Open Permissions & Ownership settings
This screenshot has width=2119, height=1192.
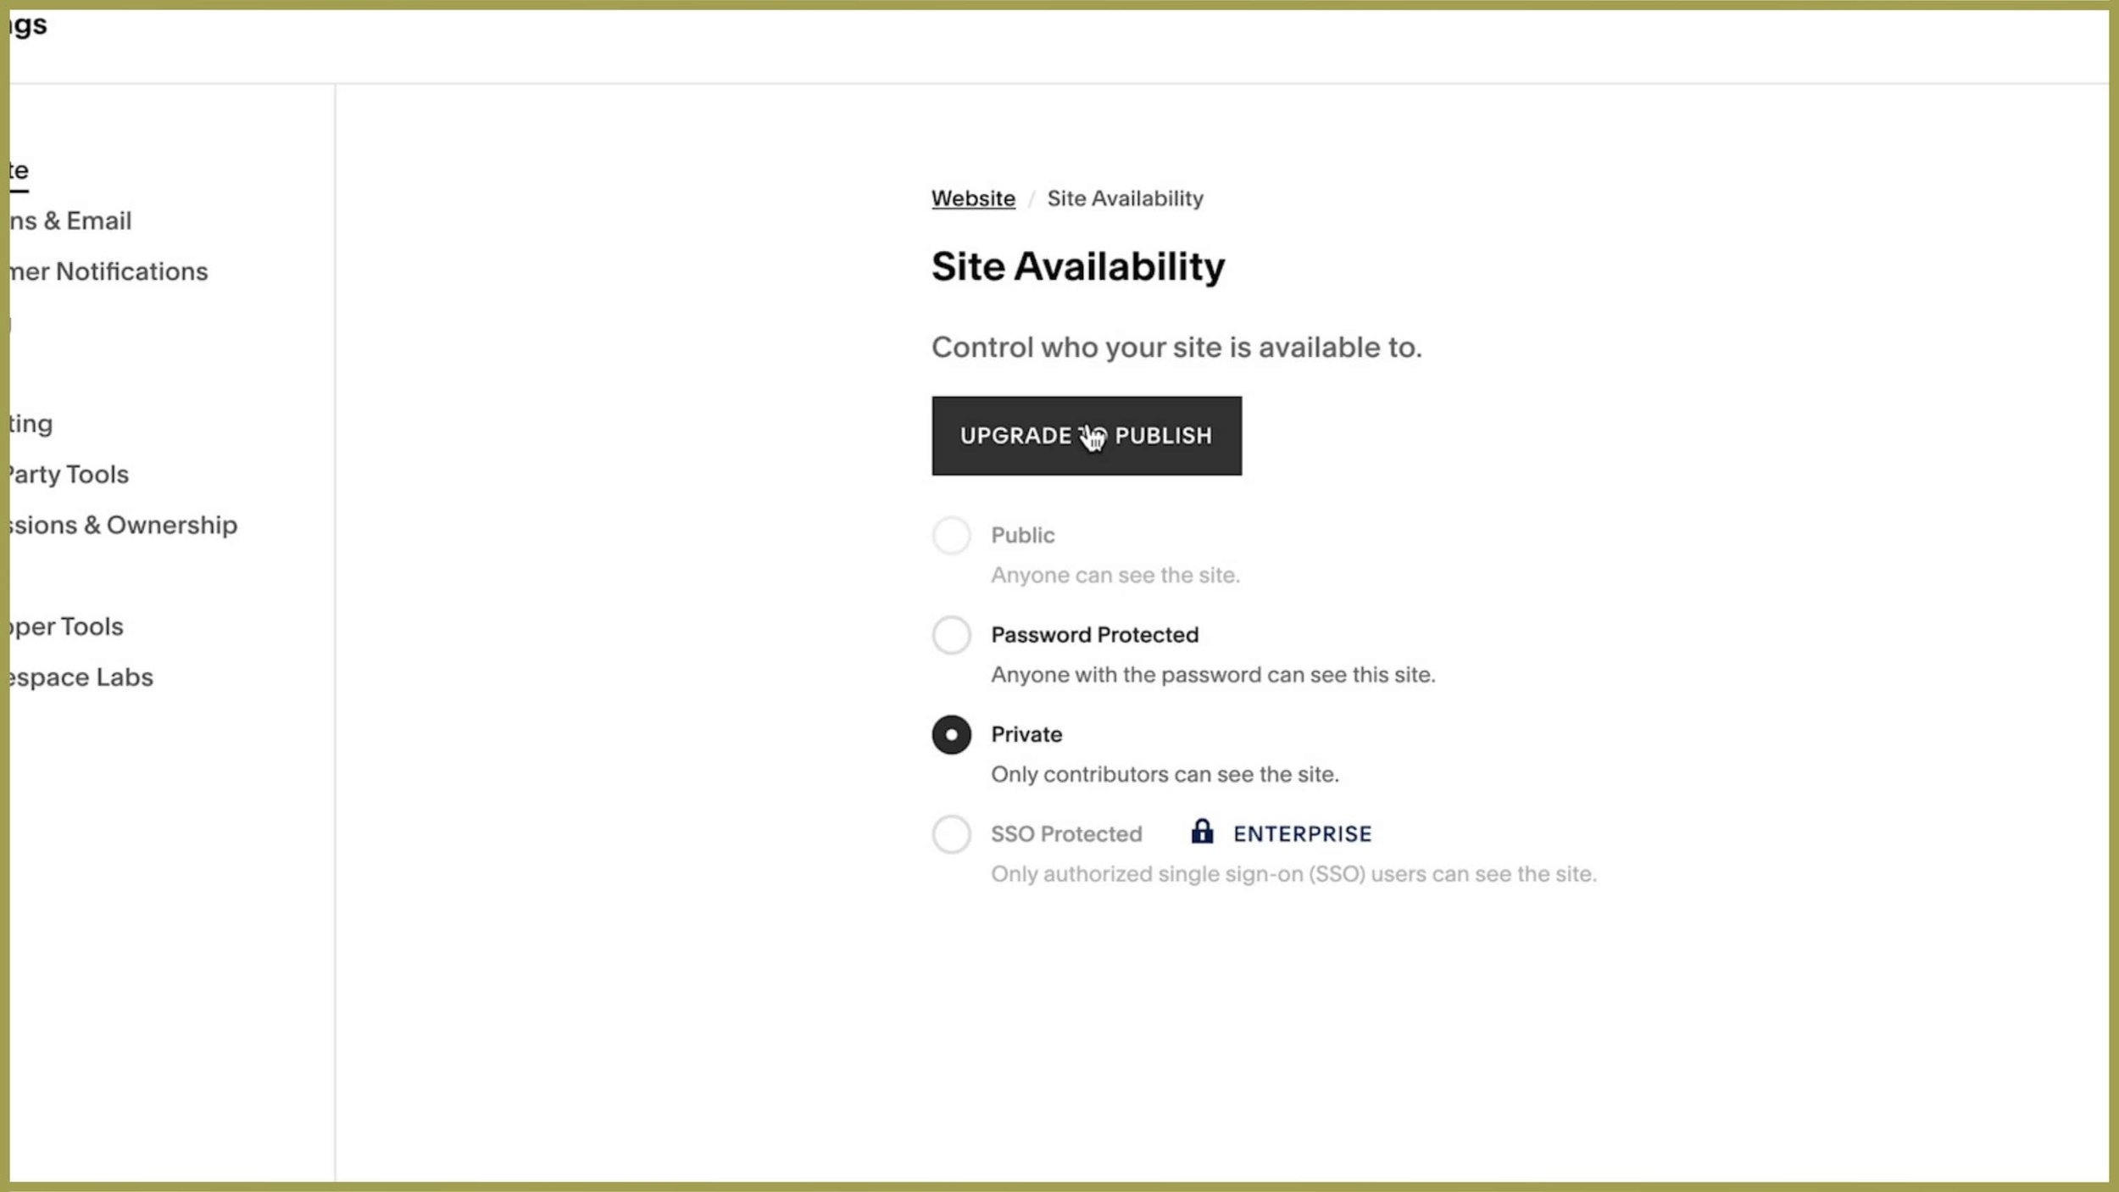tap(123, 526)
